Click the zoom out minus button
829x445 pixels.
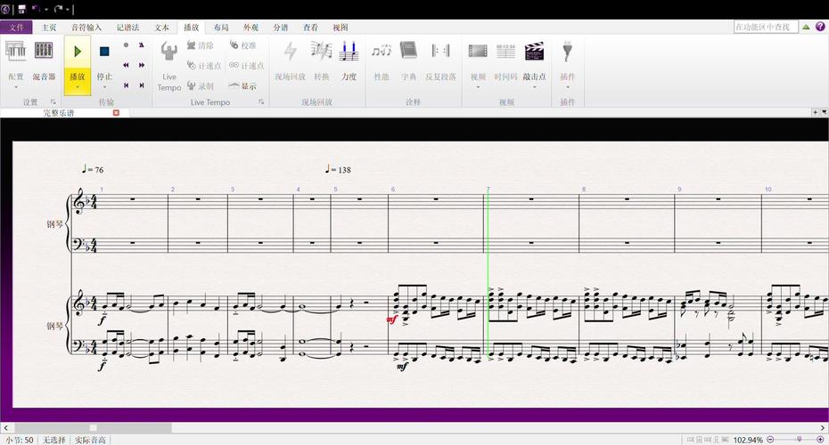tap(770, 439)
